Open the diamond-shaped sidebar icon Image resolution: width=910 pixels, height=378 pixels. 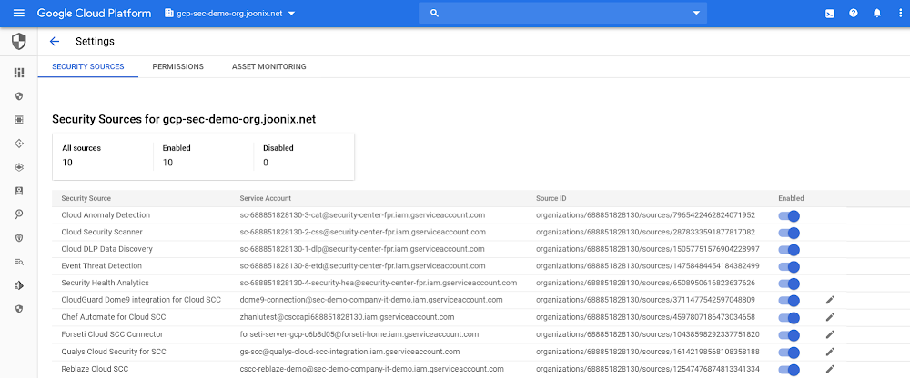pyautogui.click(x=19, y=144)
